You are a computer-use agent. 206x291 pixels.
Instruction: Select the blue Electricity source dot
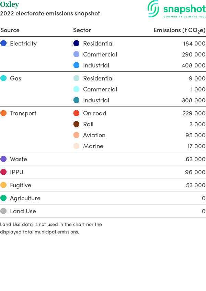[x=3, y=43]
